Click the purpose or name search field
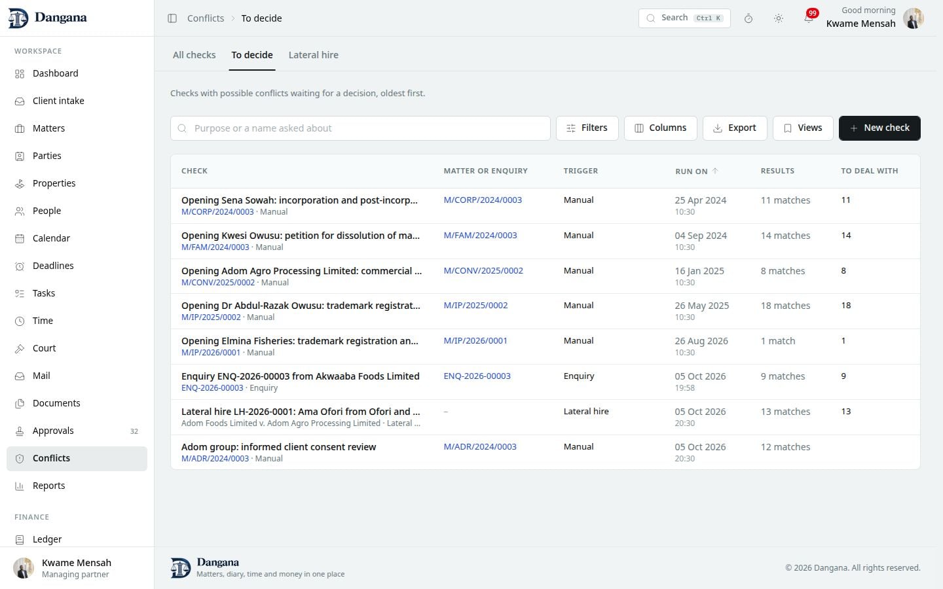943x589 pixels. click(360, 128)
